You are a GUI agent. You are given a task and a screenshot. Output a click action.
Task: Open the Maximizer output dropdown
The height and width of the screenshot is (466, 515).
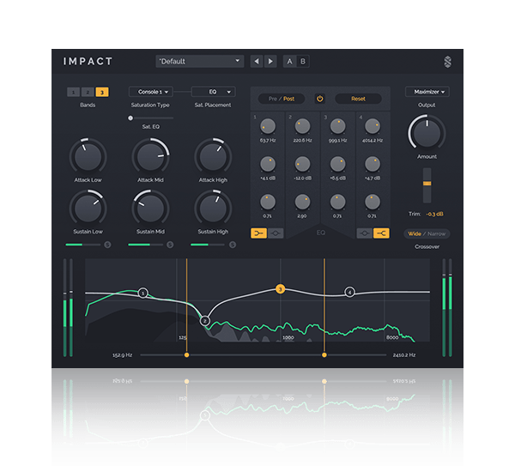[x=427, y=92]
